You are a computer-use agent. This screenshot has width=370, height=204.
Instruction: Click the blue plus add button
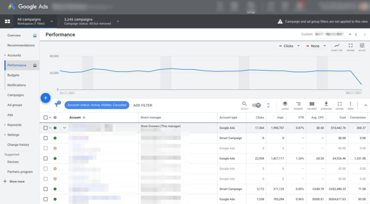click(x=45, y=98)
